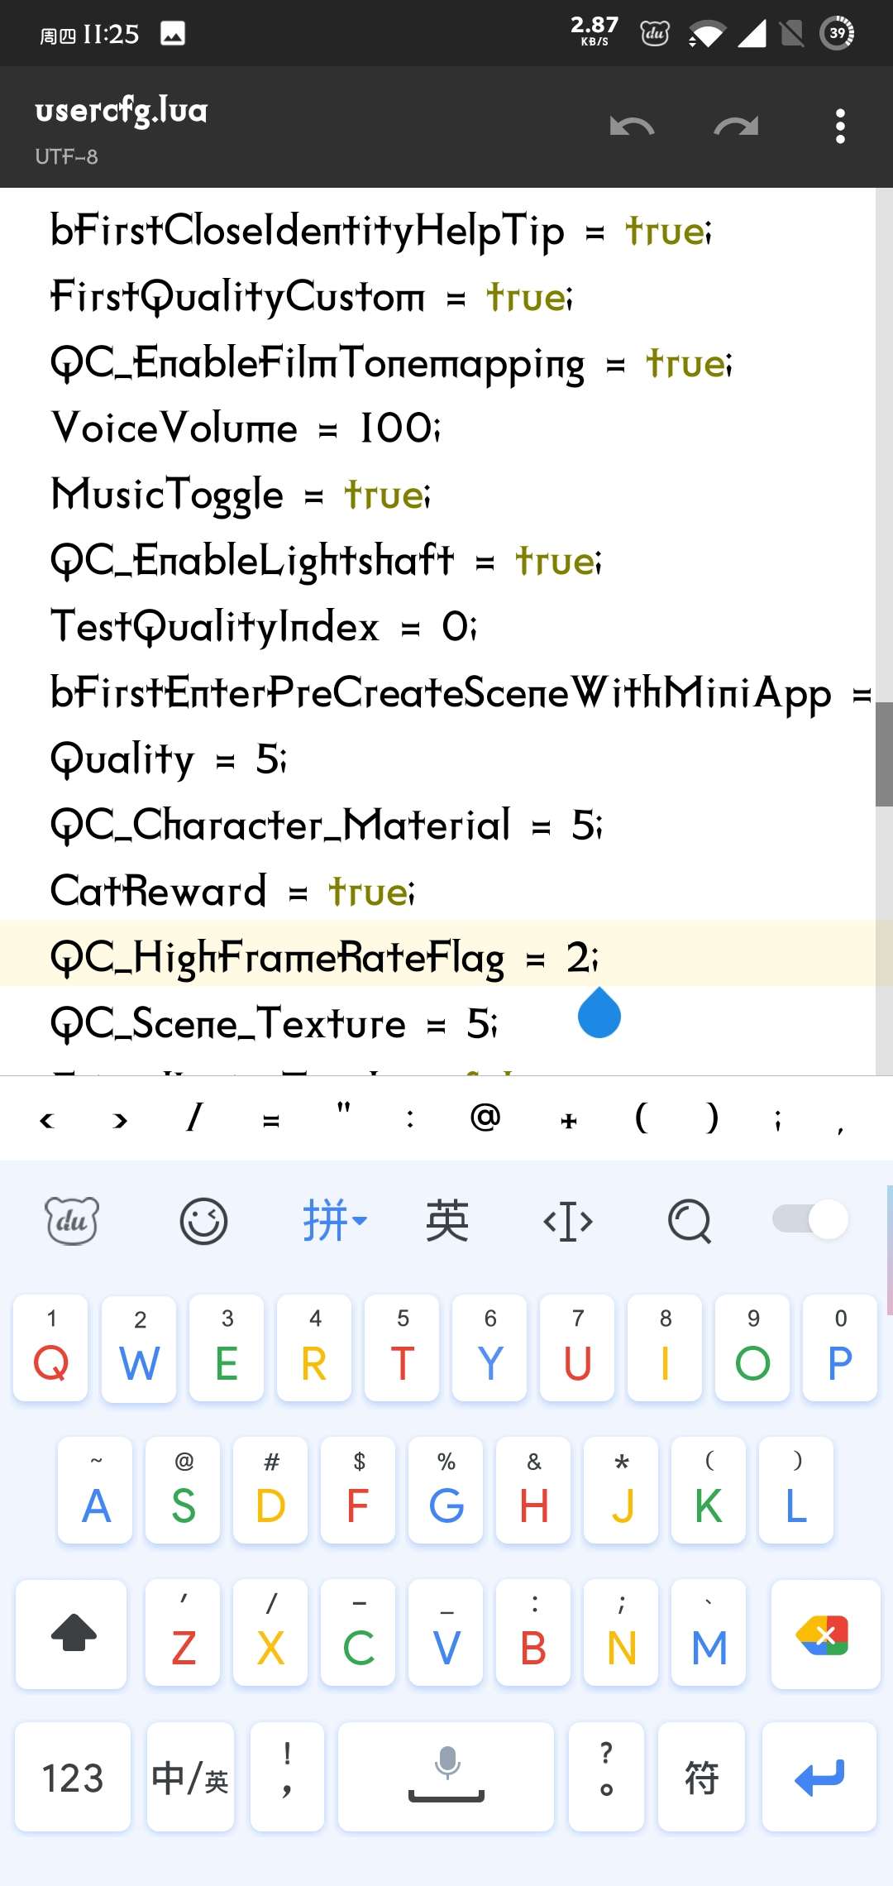Screen dimensions: 893x1886
Task: Open the emoji smiley panel
Action: tap(203, 1220)
